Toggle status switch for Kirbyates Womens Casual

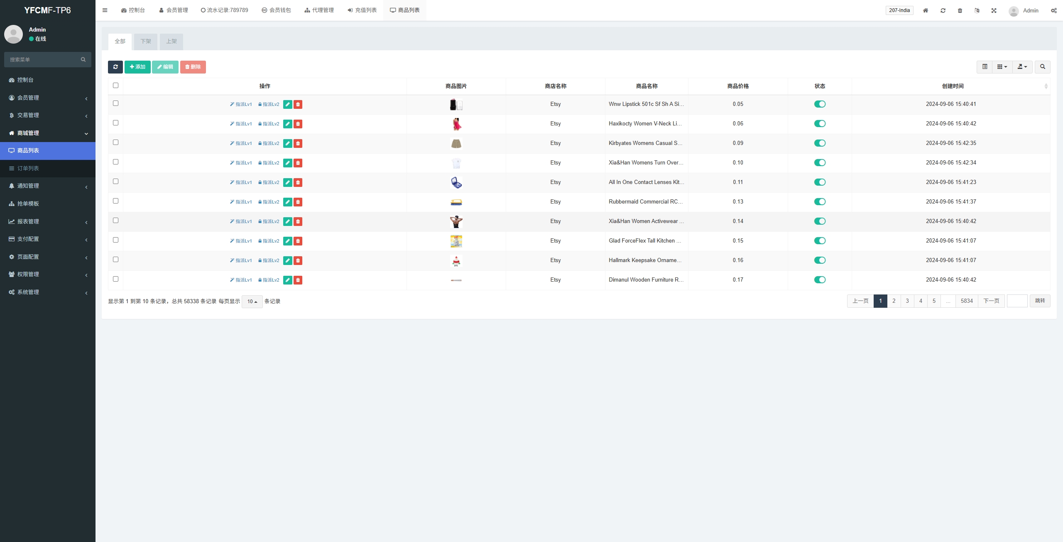coord(820,143)
